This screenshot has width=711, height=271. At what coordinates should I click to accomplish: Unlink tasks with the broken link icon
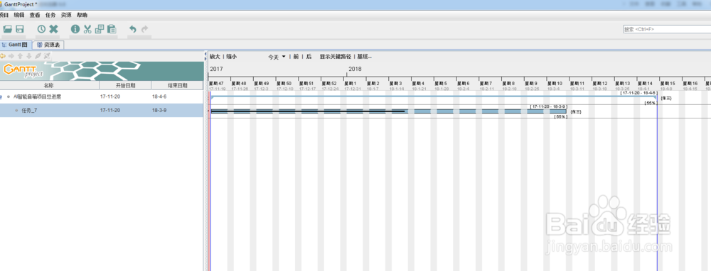47,56
